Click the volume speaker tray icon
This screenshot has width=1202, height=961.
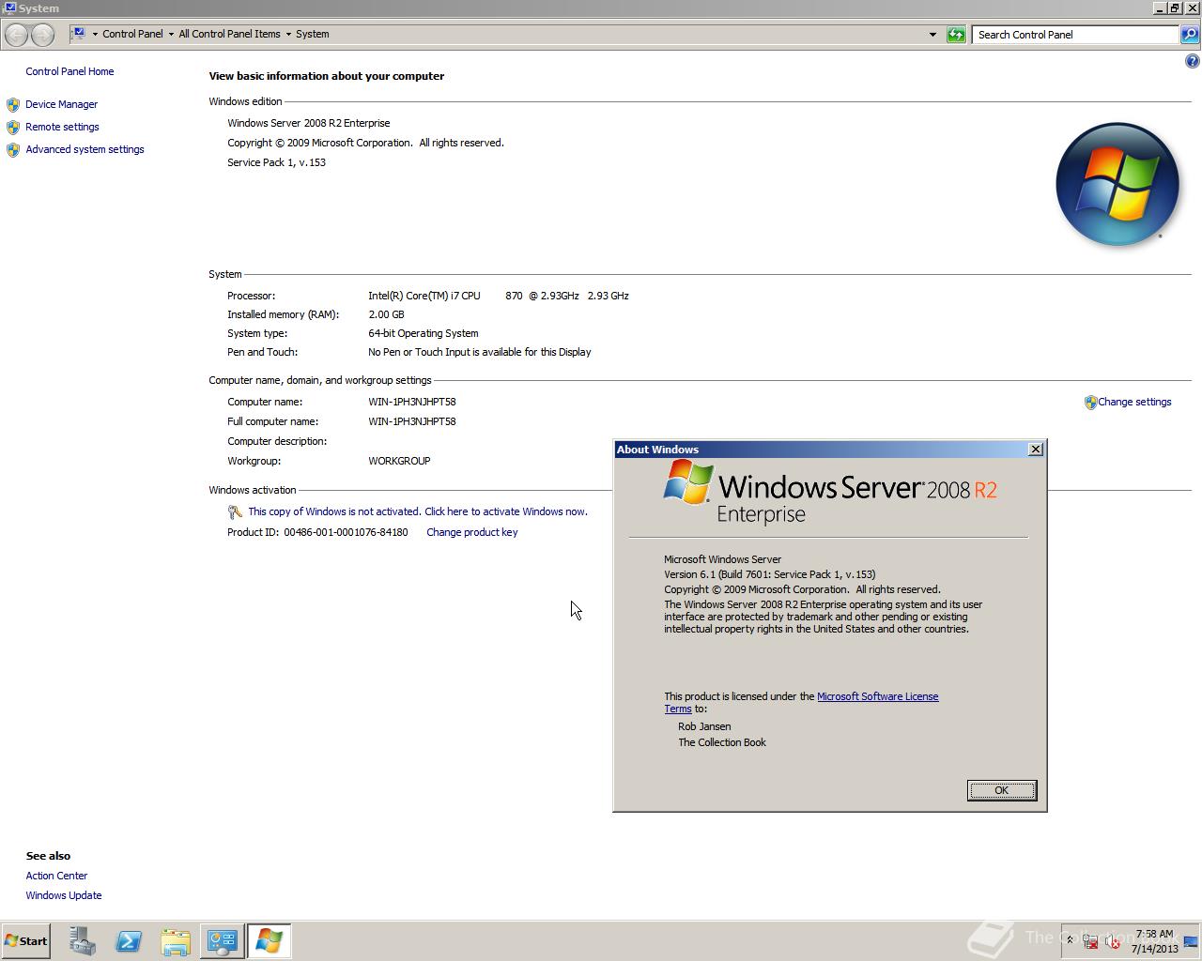click(x=1112, y=941)
